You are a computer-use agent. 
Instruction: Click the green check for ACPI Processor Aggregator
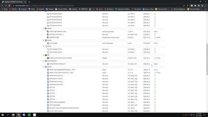tap(155, 102)
